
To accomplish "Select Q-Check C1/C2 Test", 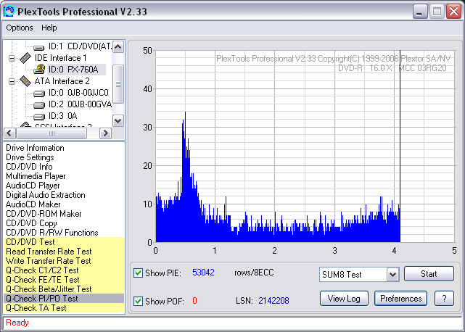I will 64,270.
